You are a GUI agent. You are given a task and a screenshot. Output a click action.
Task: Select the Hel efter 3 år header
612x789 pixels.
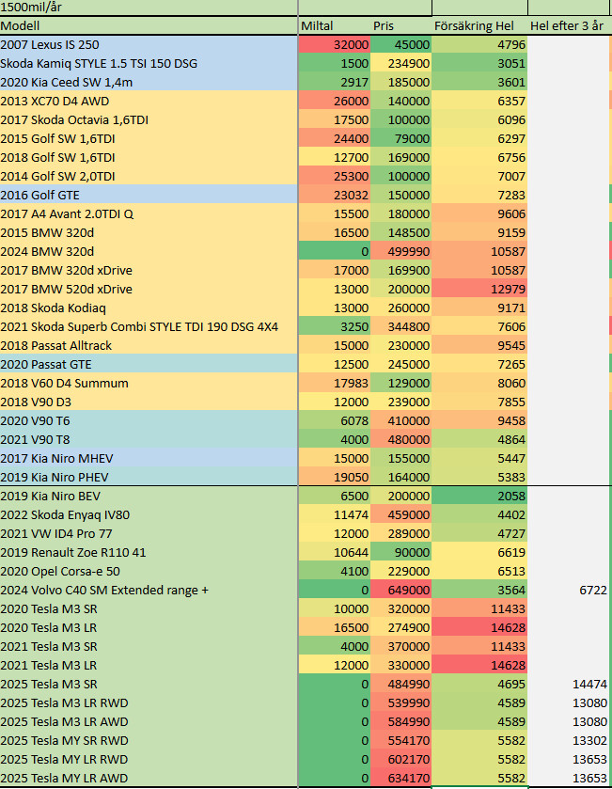(567, 25)
